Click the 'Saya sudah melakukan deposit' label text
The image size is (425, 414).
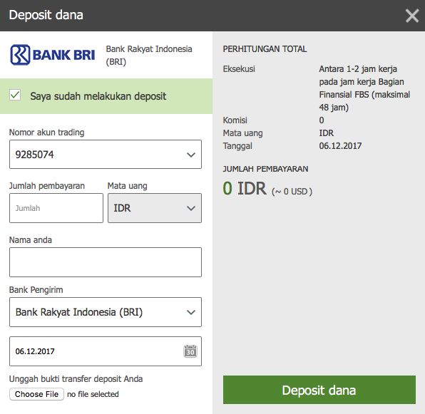pyautogui.click(x=98, y=96)
